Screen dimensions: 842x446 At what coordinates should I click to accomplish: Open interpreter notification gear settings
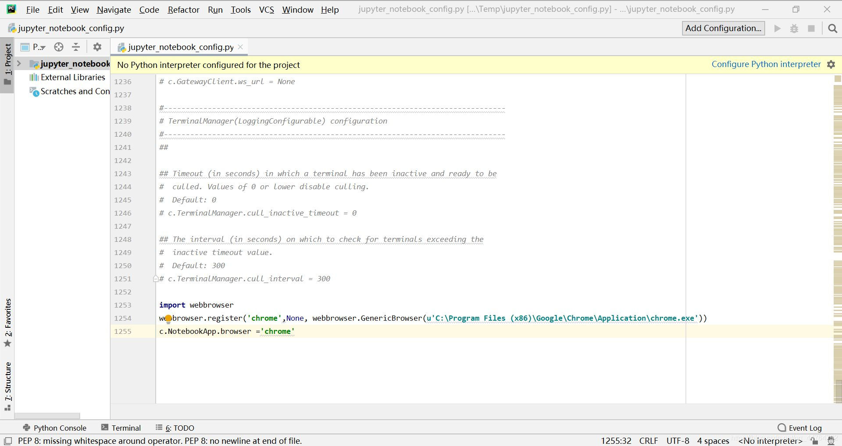pyautogui.click(x=831, y=64)
